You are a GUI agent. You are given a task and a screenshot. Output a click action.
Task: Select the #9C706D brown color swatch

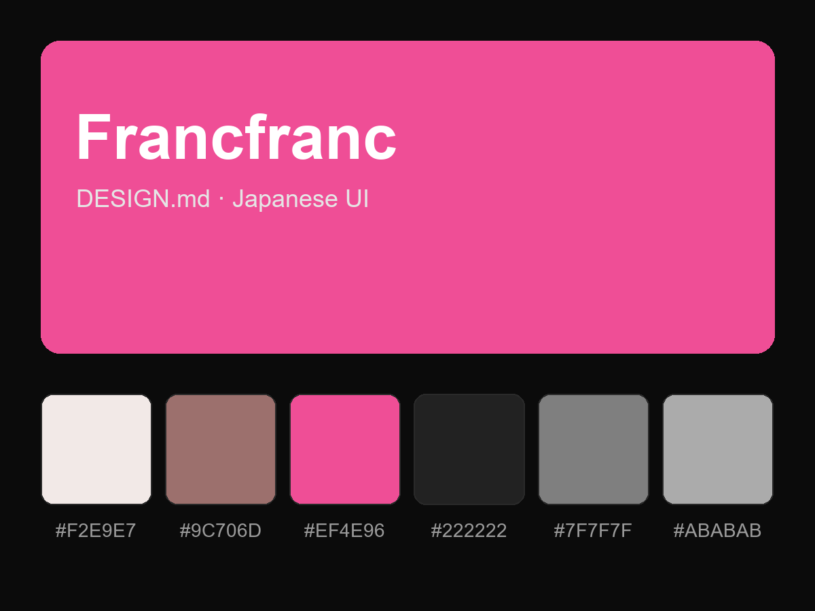click(221, 449)
